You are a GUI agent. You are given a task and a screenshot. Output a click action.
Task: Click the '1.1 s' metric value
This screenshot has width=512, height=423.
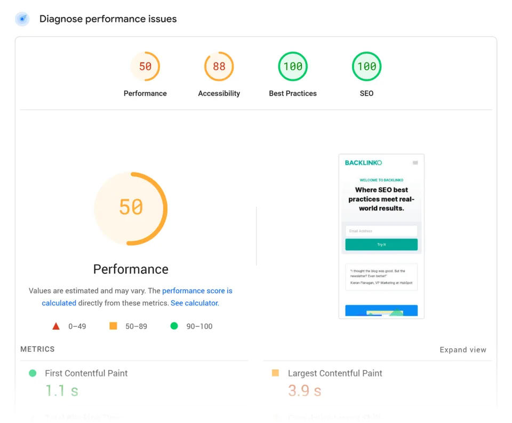point(62,391)
